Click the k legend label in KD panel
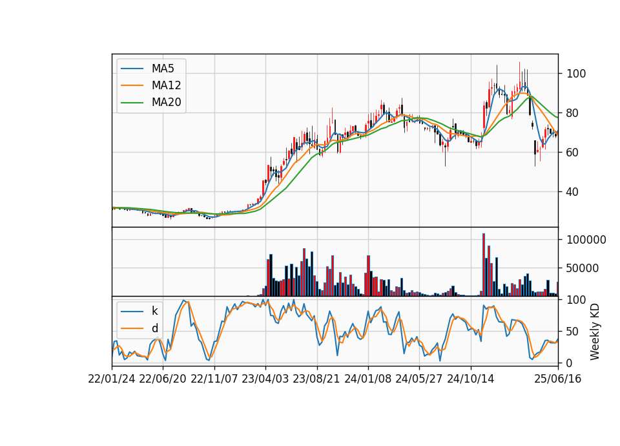 pyautogui.click(x=154, y=311)
